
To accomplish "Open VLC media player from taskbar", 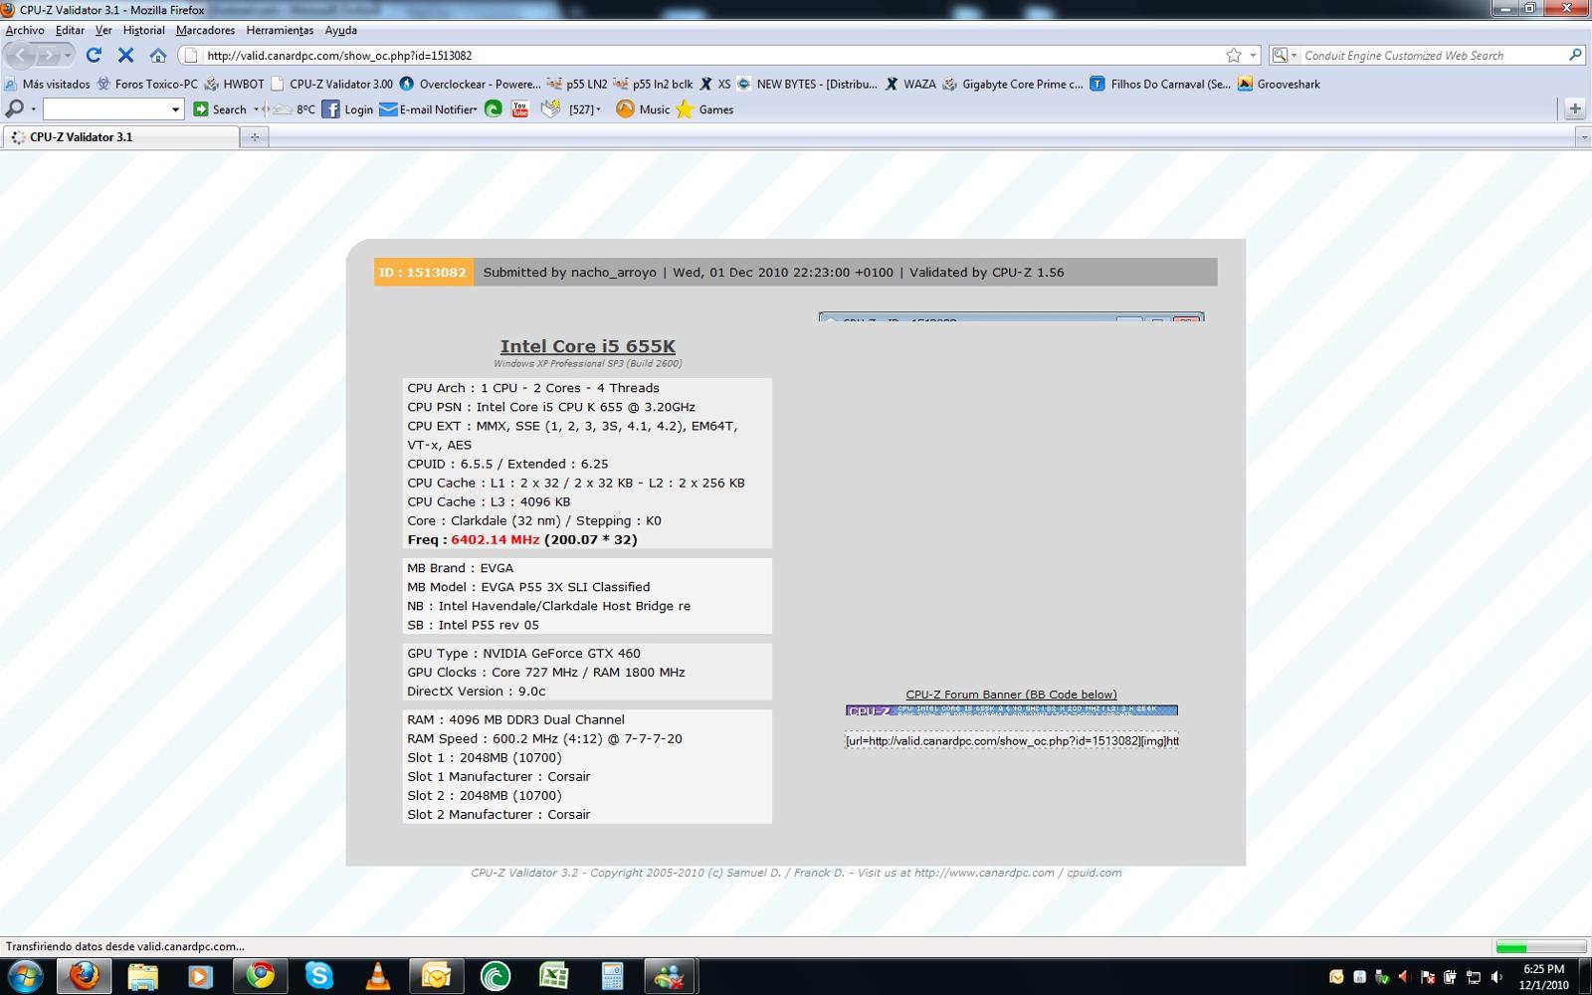I will click(378, 977).
